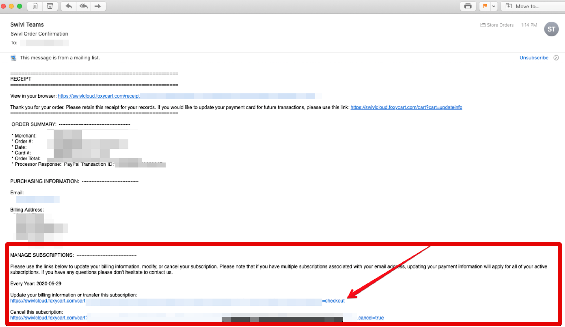Image resolution: width=565 pixels, height=327 pixels.
Task: Click the Store Orders folder label
Action: (x=497, y=25)
